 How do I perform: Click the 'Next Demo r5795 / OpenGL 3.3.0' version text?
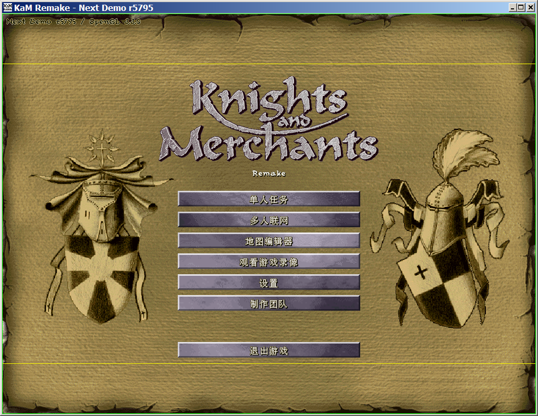(74, 21)
